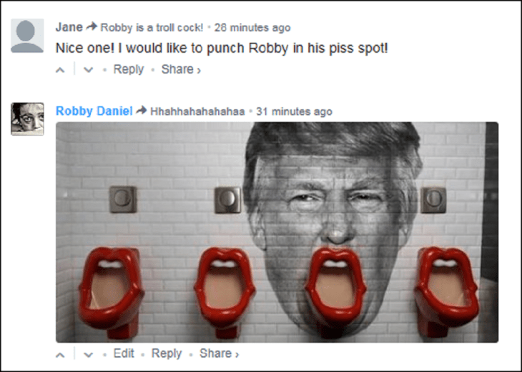Viewport: 522px width, 372px height.
Task: Expand Share options under Robby Daniel's comment
Action: pos(219,353)
